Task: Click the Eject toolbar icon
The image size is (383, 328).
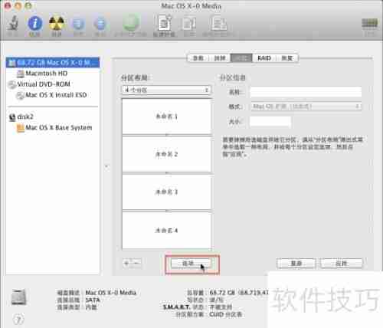Action: click(100, 24)
